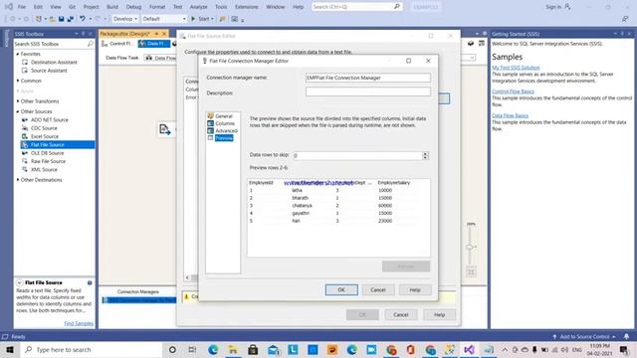Click Cancel in Flat File Source Editor
Screen dimensions: 637x358
(x=400, y=314)
